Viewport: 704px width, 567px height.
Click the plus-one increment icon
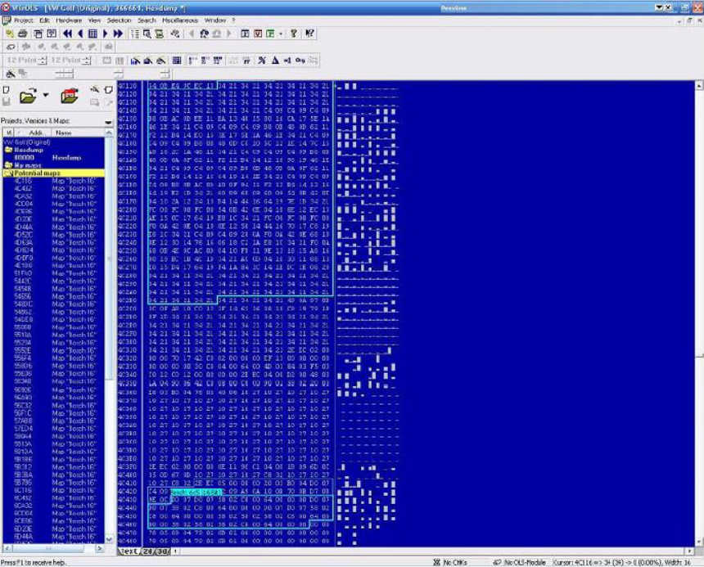pos(287,61)
